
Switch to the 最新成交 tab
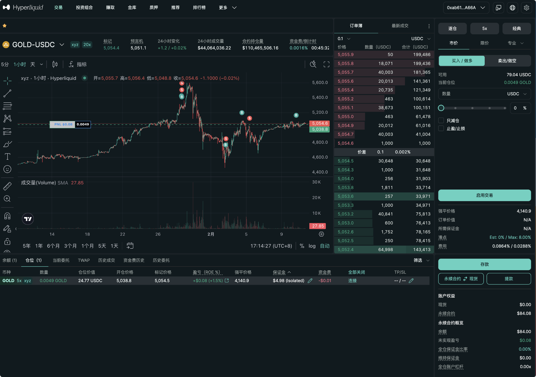pos(399,26)
